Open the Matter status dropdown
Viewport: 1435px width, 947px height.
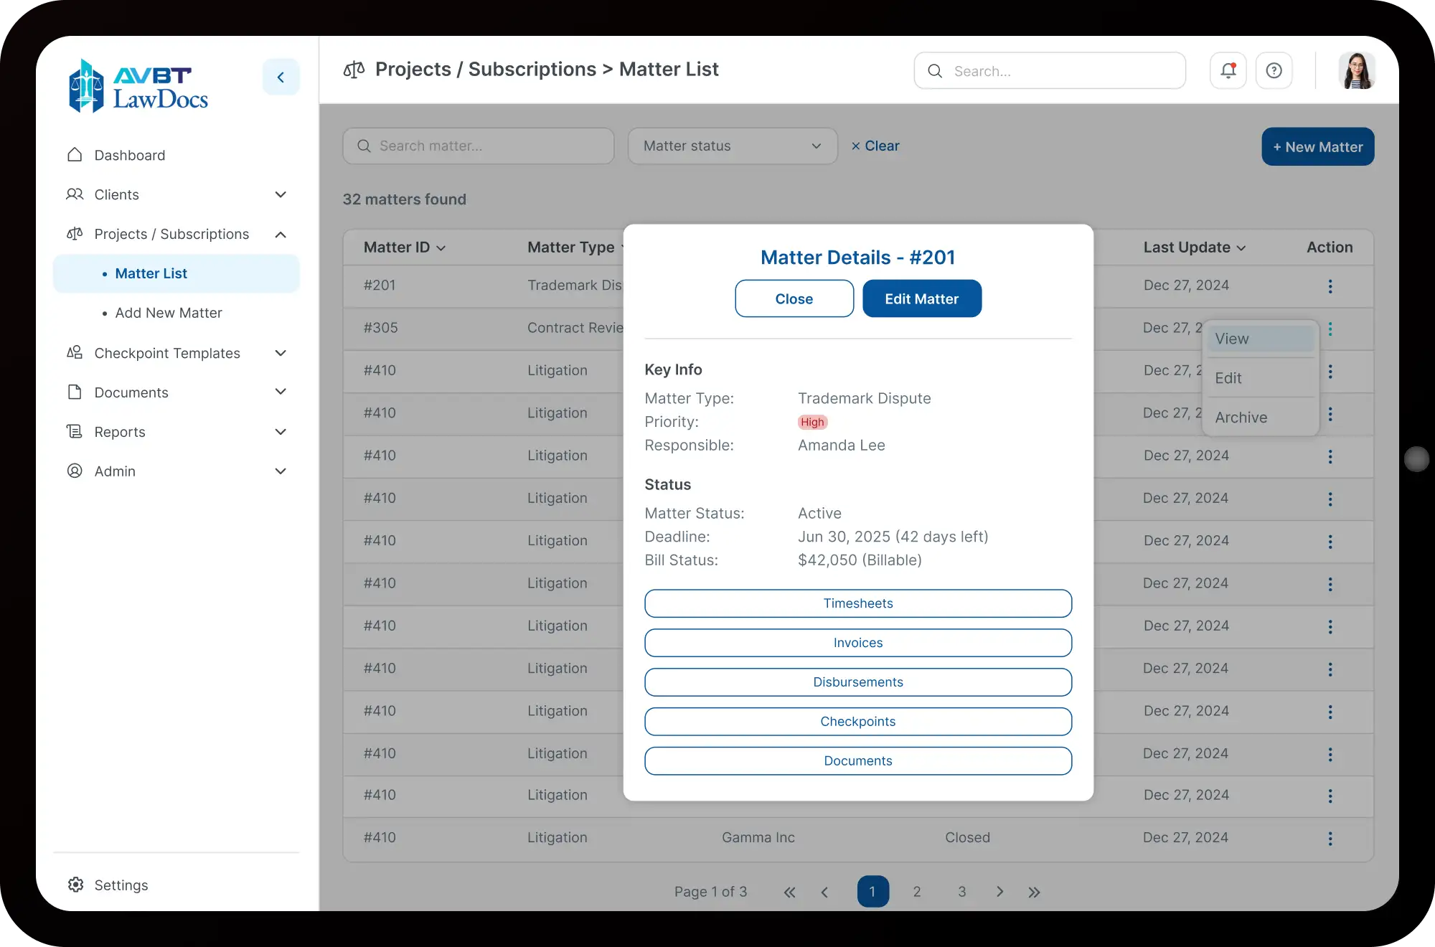coord(733,146)
